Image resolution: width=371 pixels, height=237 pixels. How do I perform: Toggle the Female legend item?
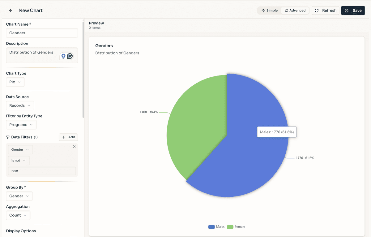click(x=236, y=227)
